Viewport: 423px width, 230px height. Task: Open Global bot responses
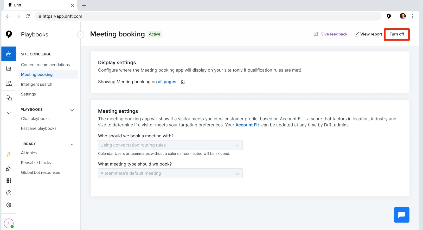40,172
